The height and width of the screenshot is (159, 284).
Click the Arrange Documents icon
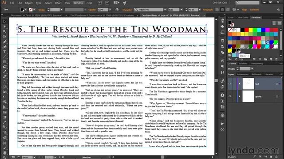click(116, 3)
